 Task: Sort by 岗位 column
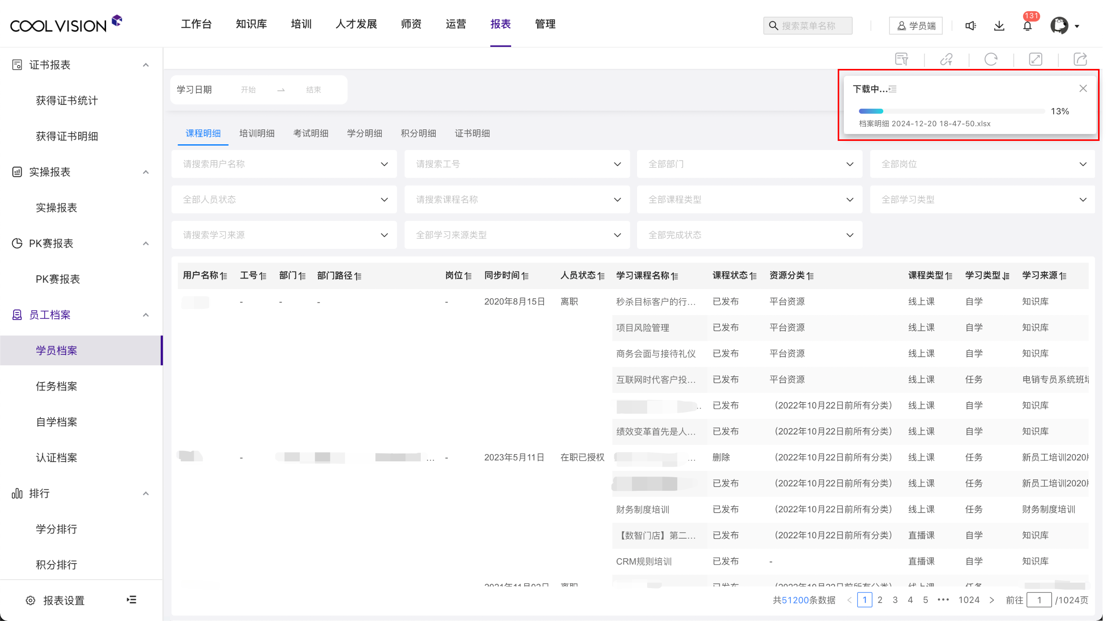(468, 276)
